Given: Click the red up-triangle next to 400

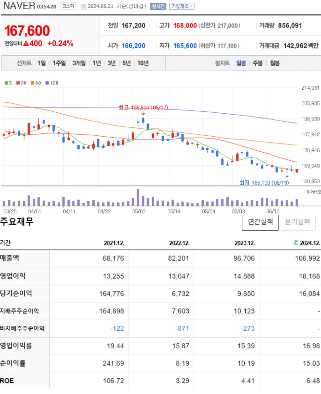Looking at the screenshot, I should pos(26,43).
